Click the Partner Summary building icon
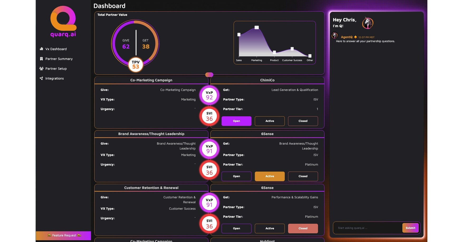Viewport: 463px width, 242px height. [41, 59]
